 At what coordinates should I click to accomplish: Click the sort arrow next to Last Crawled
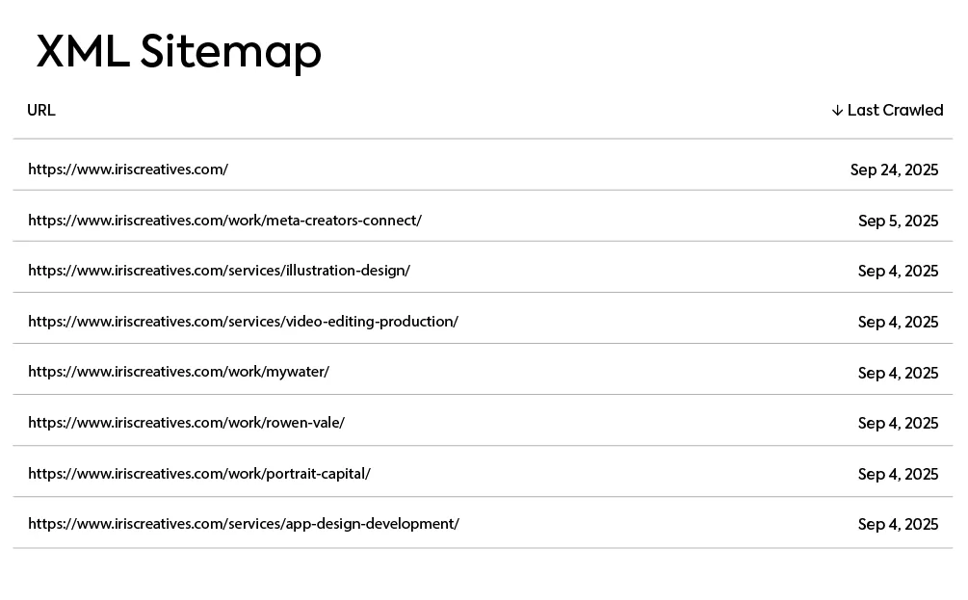[837, 110]
